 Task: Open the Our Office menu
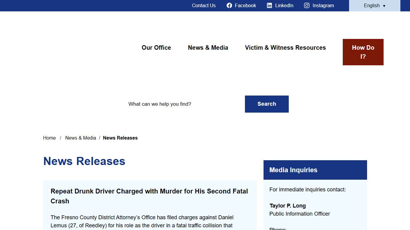[x=156, y=48]
